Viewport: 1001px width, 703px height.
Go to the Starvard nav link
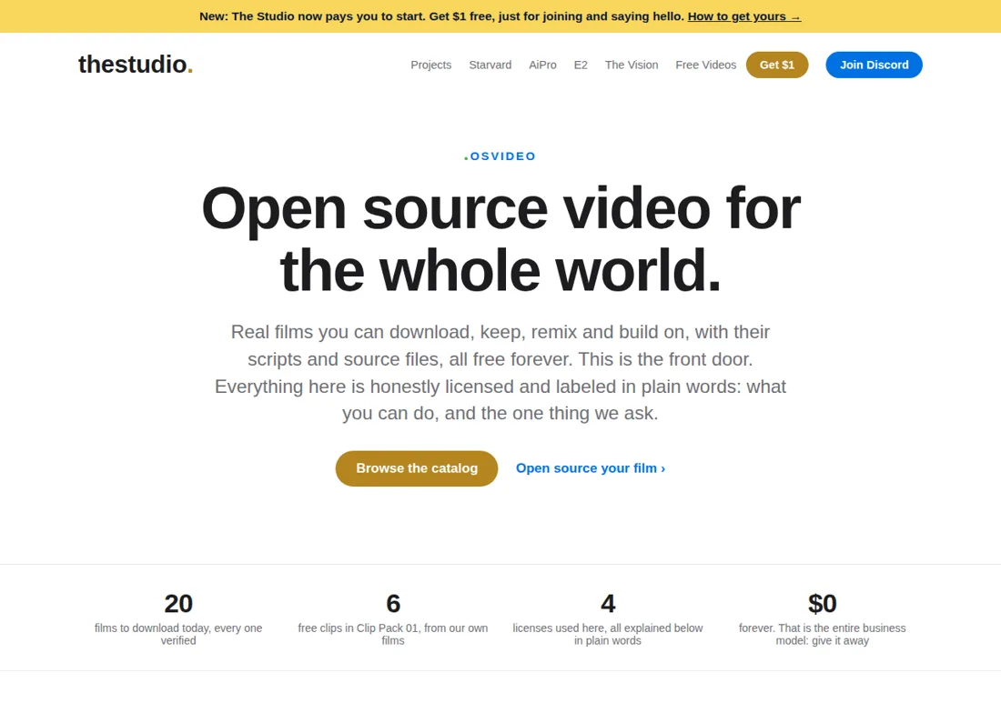pyautogui.click(x=490, y=65)
